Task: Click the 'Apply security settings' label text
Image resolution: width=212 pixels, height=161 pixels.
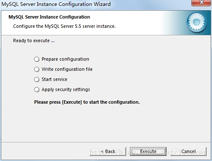Action: (66, 89)
